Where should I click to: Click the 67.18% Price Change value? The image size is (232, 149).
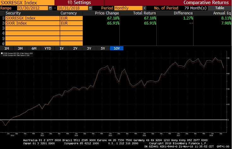pyautogui.click(x=113, y=18)
